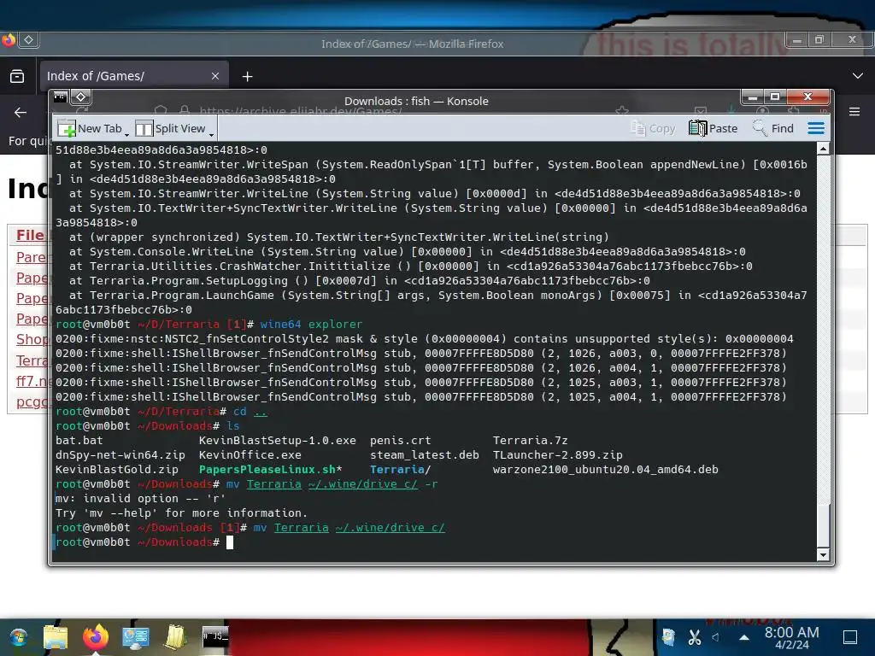This screenshot has width=875, height=656.
Task: Click Split View in Konsole toolbar
Action: point(170,129)
